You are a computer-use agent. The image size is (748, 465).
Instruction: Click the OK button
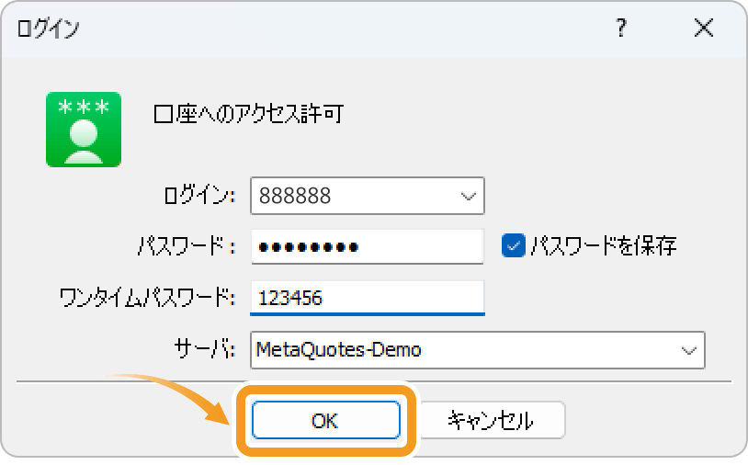[326, 420]
